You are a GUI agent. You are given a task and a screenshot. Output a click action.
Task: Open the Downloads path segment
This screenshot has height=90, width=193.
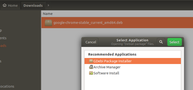[x=33, y=5]
